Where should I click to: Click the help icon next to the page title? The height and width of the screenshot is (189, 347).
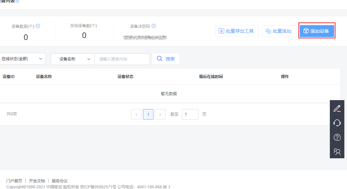[x=17, y=1]
